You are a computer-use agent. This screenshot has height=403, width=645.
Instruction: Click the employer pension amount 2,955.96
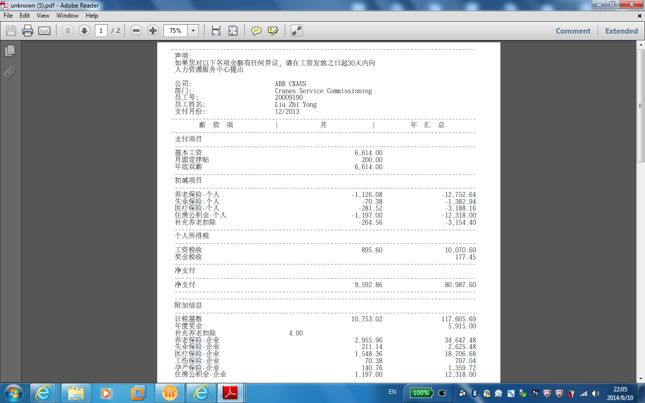click(368, 341)
